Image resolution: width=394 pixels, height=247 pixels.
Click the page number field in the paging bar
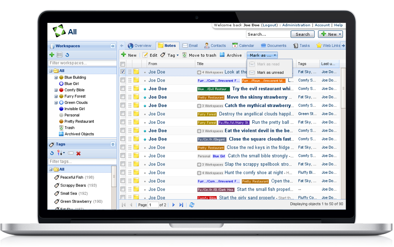coord(153,205)
